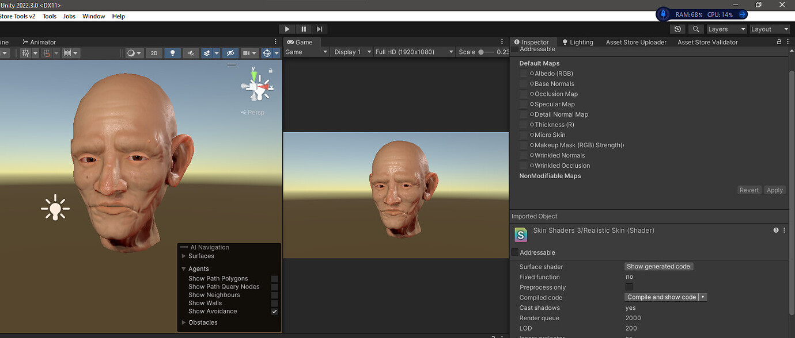Toggle scene visibility with the crossed-eye icon

(x=230, y=53)
